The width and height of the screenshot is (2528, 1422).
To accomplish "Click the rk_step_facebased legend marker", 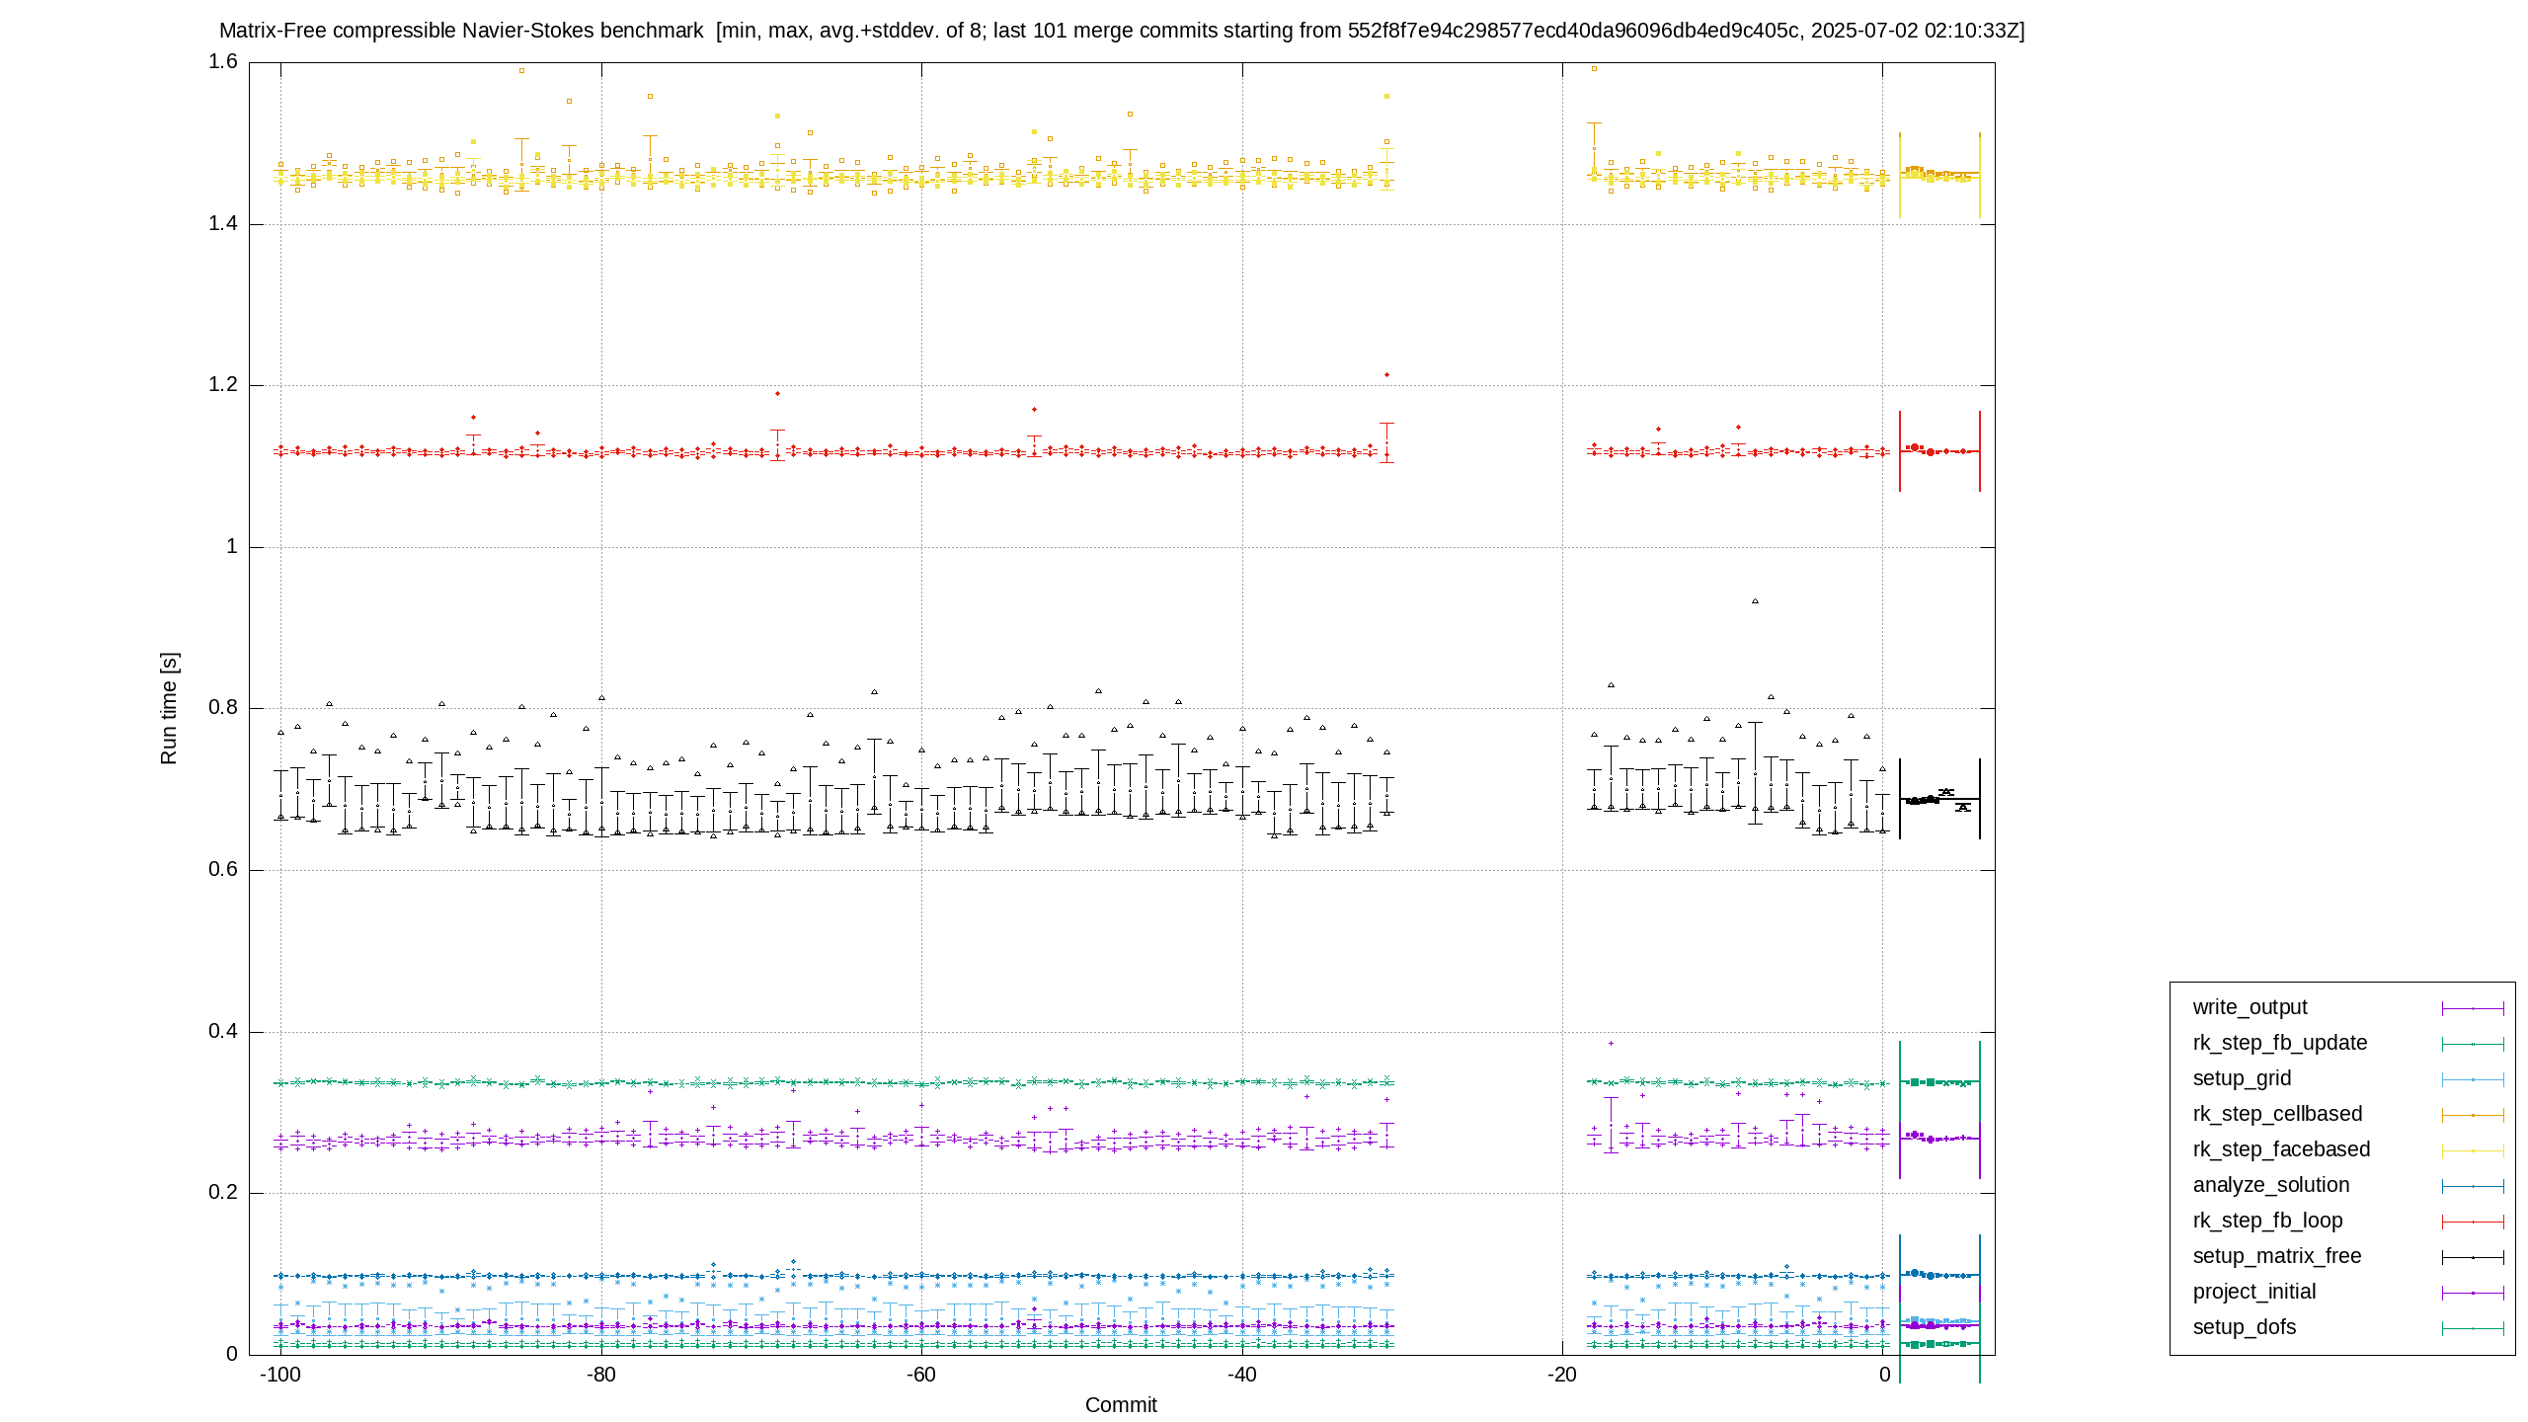I will click(x=2473, y=1150).
